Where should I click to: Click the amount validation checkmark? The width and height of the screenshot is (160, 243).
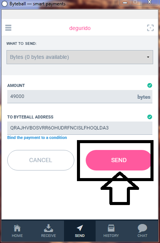click(x=150, y=85)
